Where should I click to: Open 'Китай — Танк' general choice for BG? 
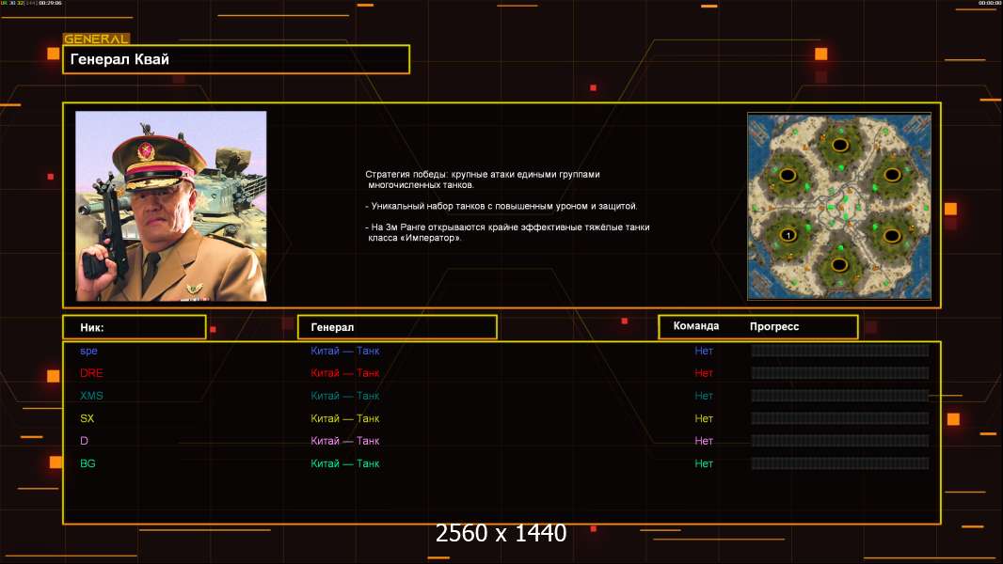(345, 463)
